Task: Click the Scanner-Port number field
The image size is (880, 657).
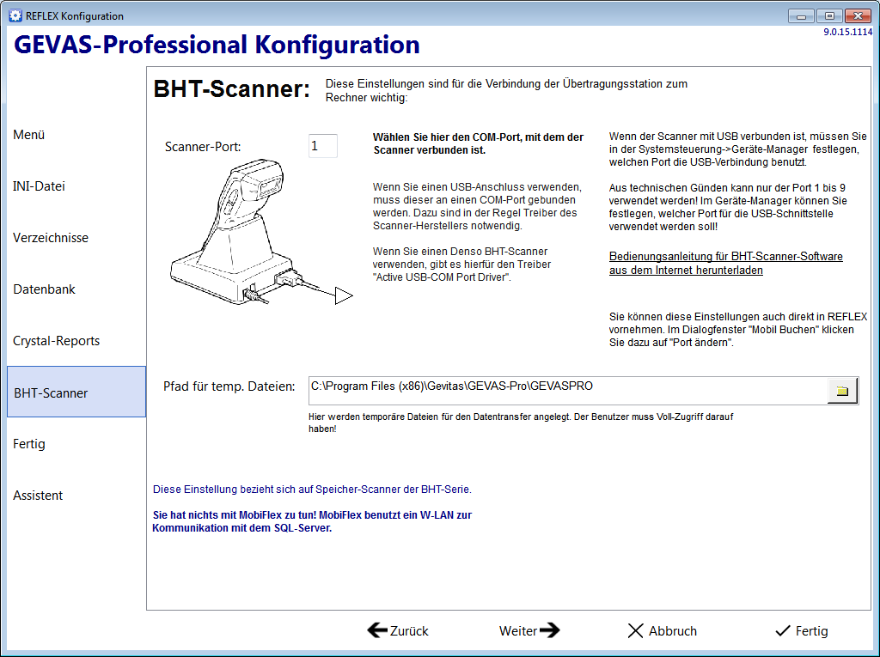Action: pos(323,146)
